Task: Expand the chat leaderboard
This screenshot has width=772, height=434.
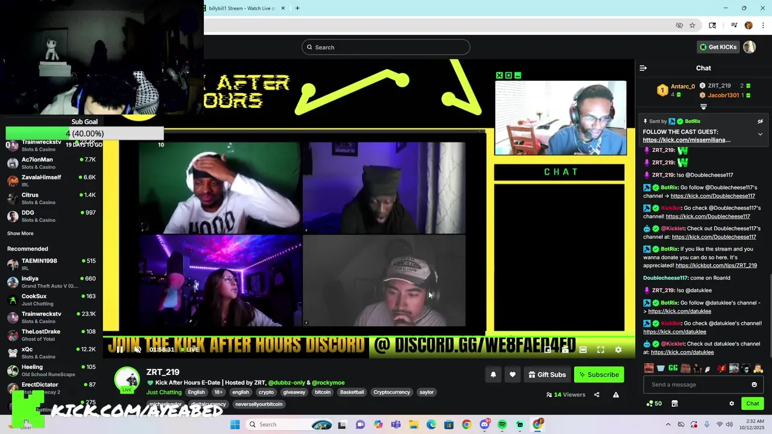Action: click(703, 107)
